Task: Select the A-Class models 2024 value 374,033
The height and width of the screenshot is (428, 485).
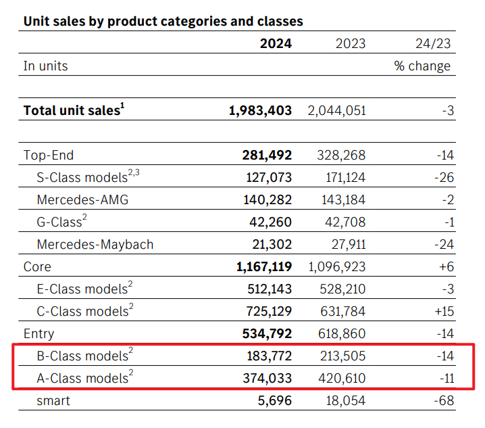Action: (267, 378)
